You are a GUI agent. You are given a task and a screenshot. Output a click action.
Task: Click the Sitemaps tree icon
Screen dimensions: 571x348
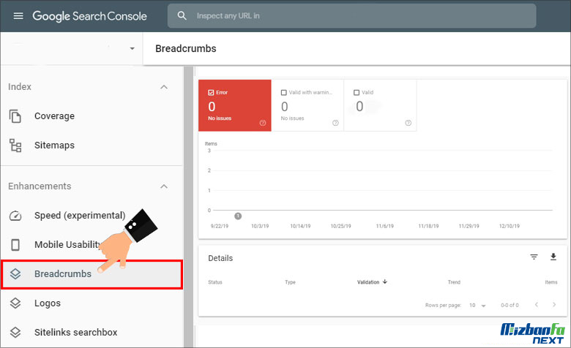coord(15,145)
